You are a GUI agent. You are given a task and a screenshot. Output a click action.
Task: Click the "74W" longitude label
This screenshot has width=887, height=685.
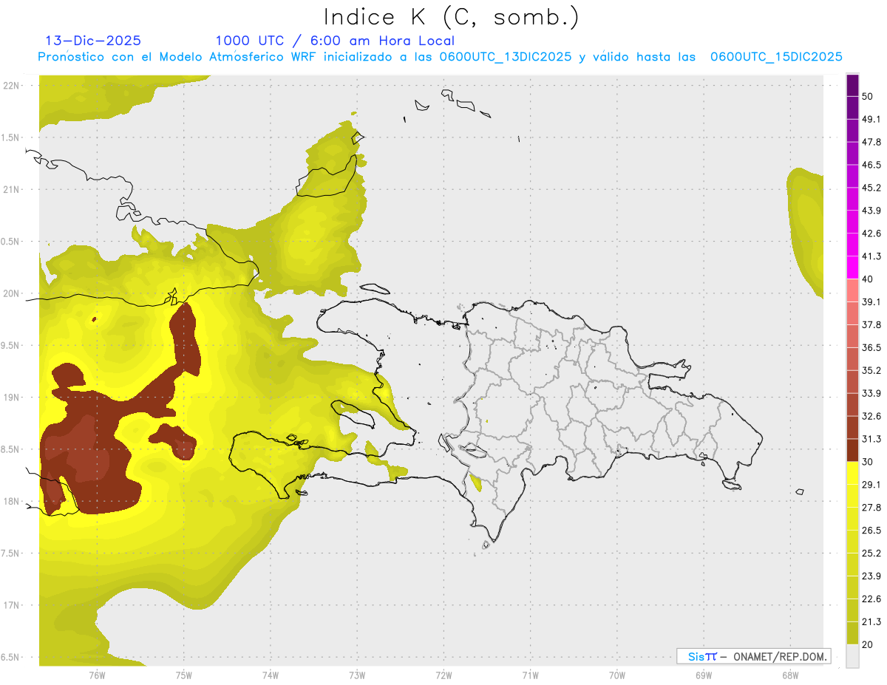coord(271,675)
